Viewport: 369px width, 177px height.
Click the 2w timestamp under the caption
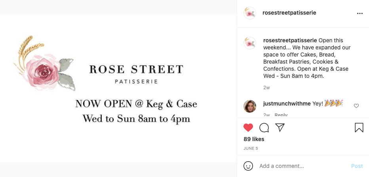266,88
